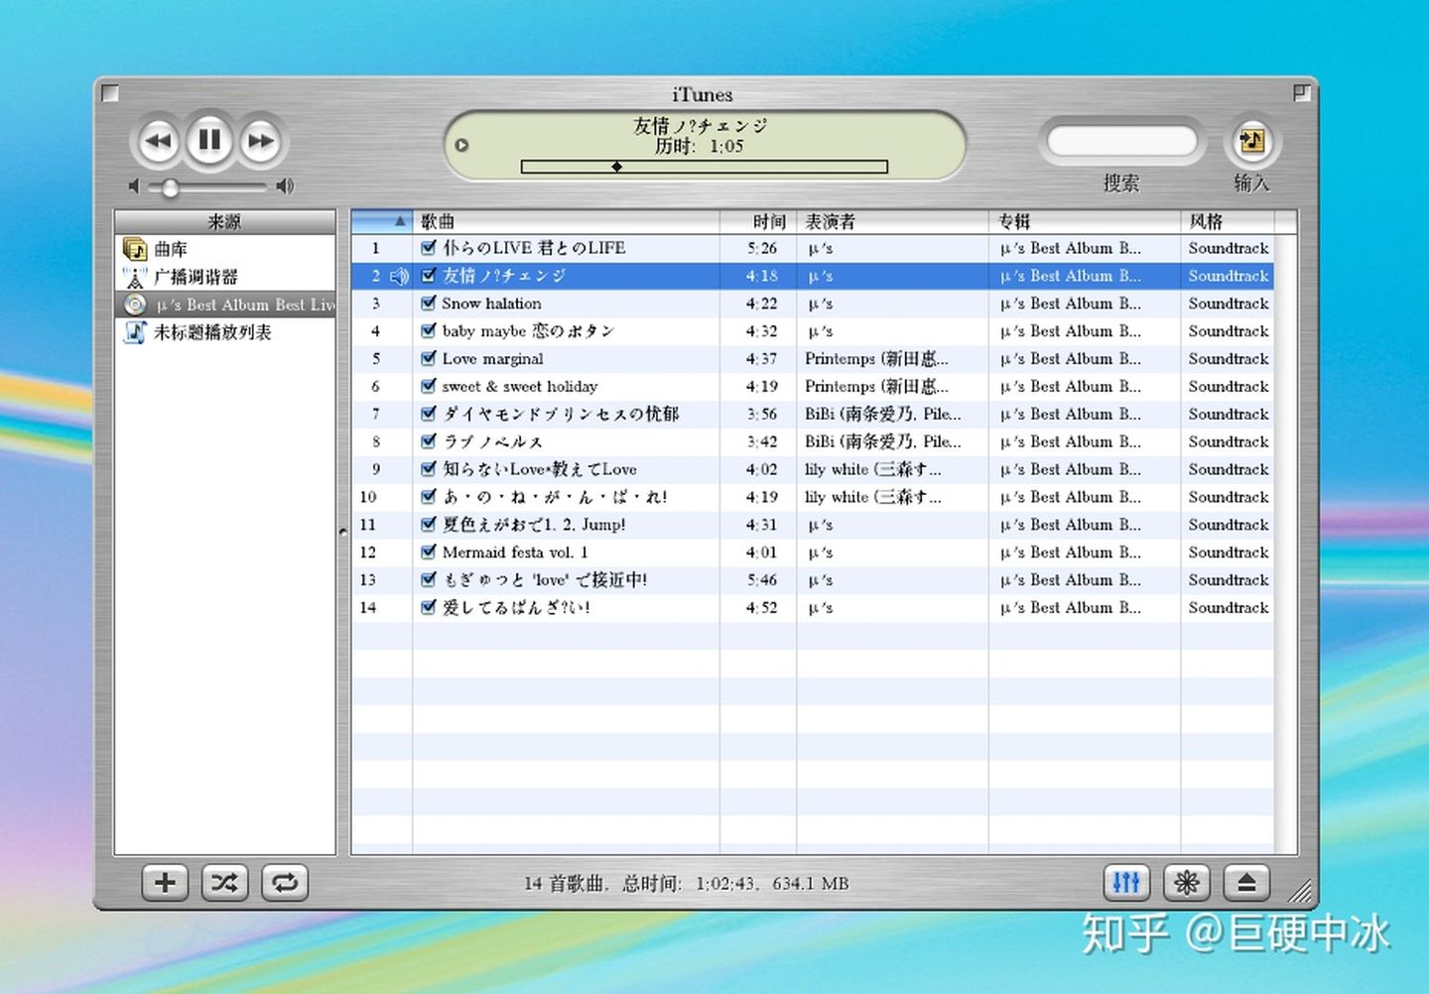Turn on the visualizer effects
The width and height of the screenshot is (1429, 994).
coord(1186,882)
